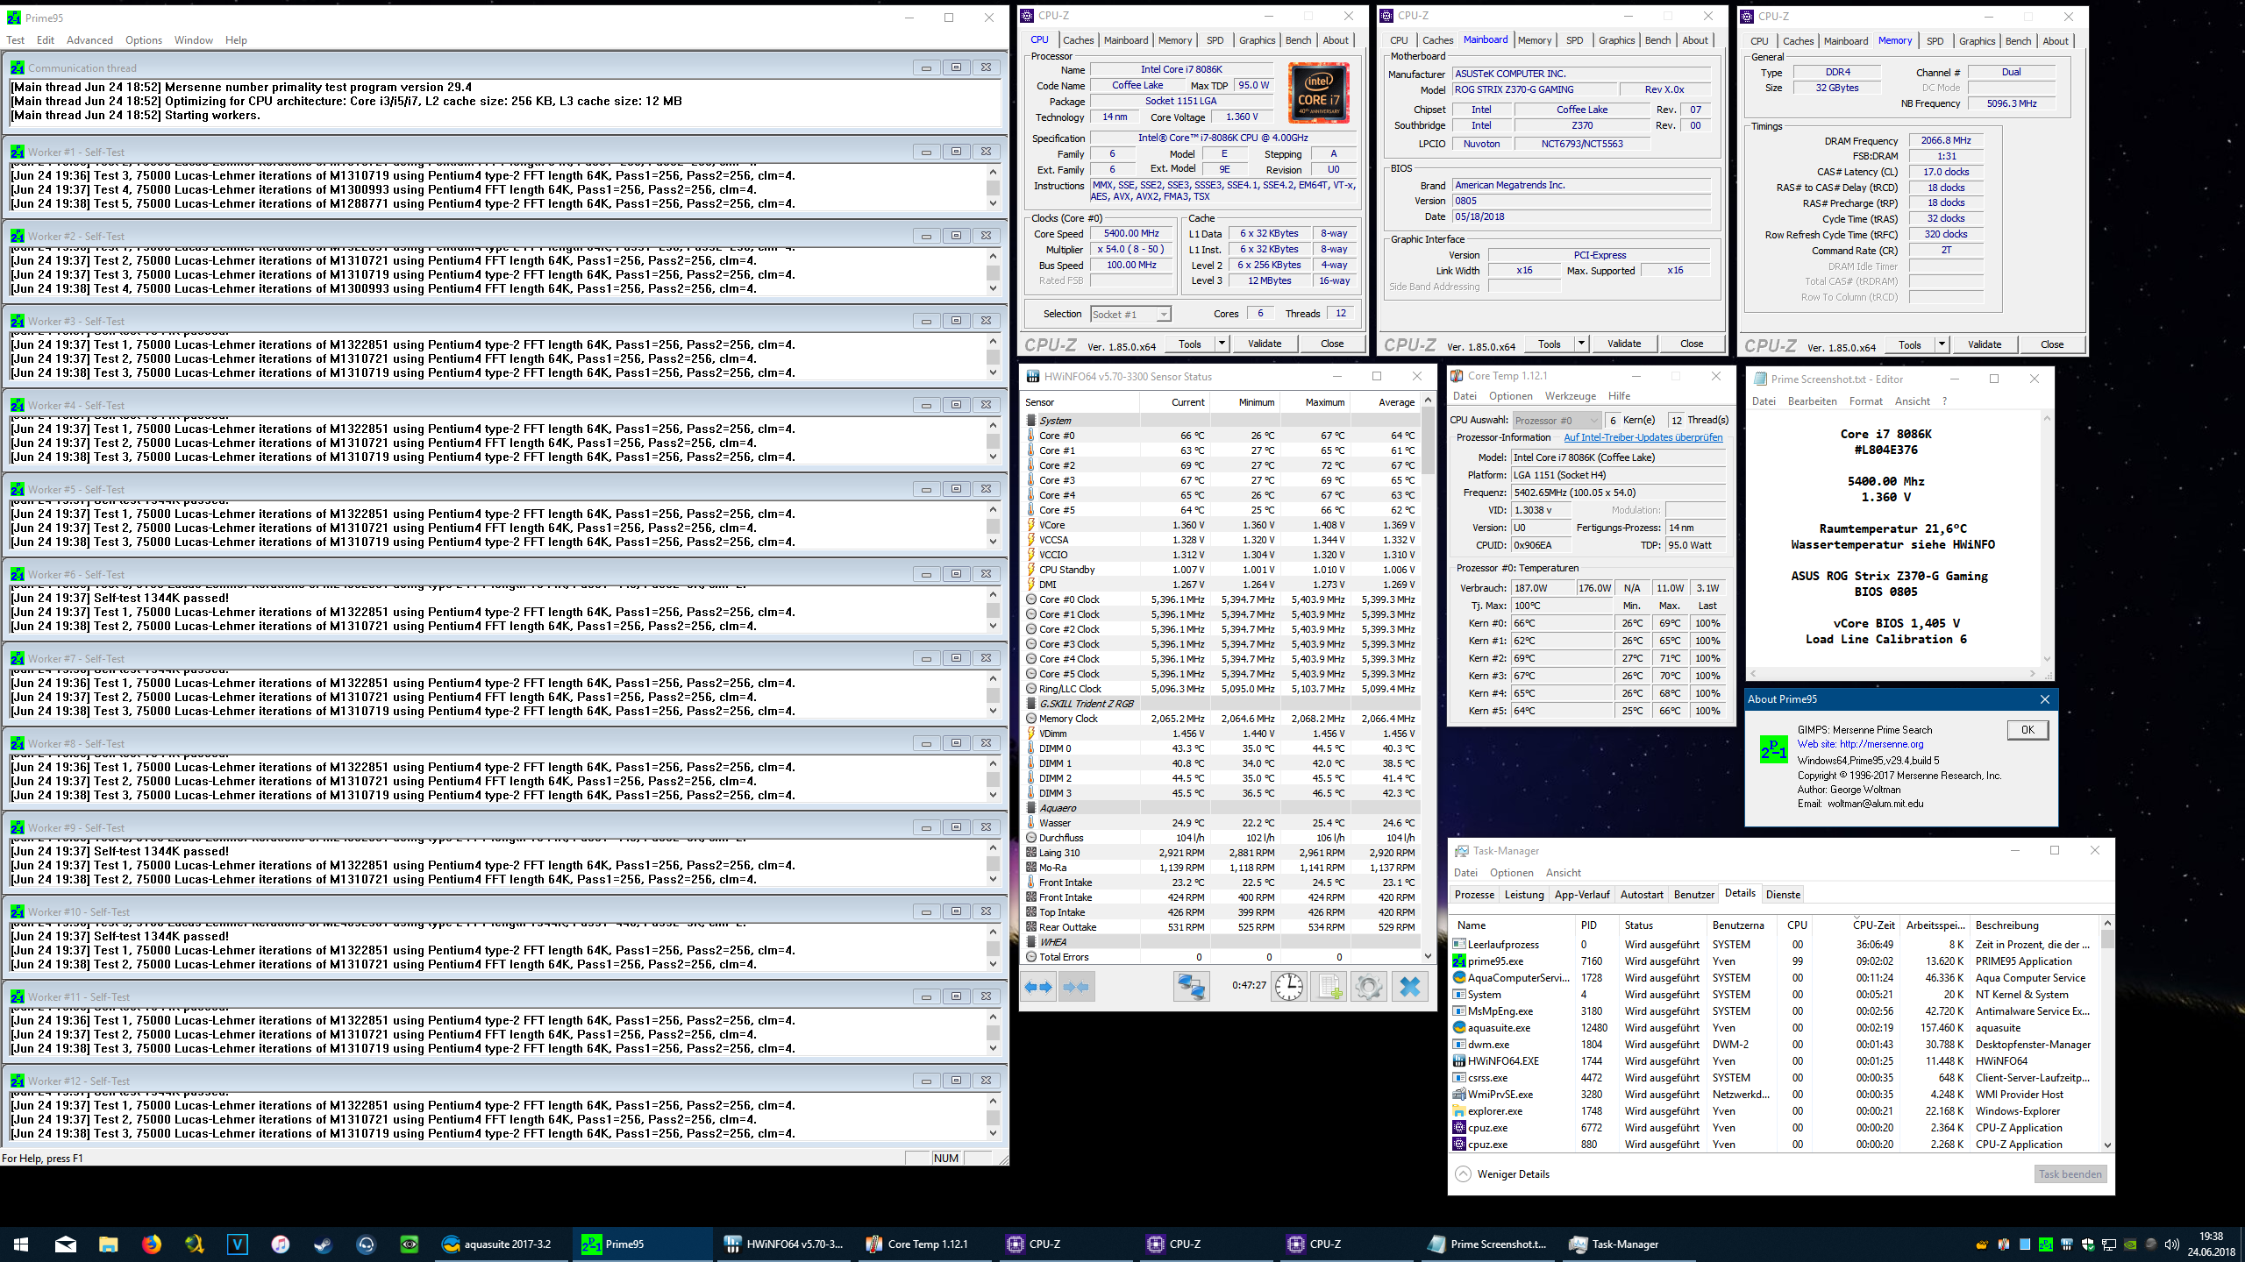Expand the Tools dropdown arrow in CPU-Z CPU window
The height and width of the screenshot is (1262, 2245).
pyautogui.click(x=1222, y=344)
